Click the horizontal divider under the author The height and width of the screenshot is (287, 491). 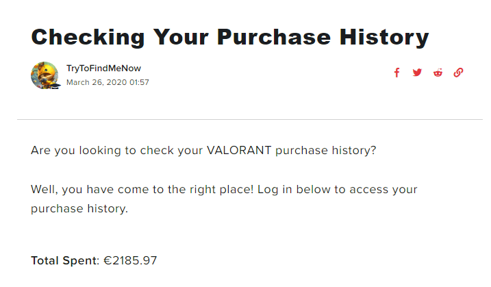click(250, 119)
